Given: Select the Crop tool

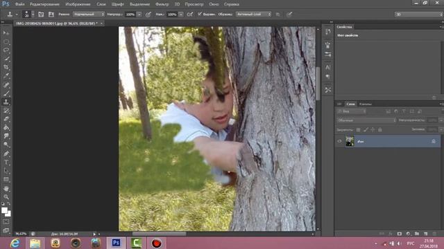Looking at the screenshot, I should 6,67.
